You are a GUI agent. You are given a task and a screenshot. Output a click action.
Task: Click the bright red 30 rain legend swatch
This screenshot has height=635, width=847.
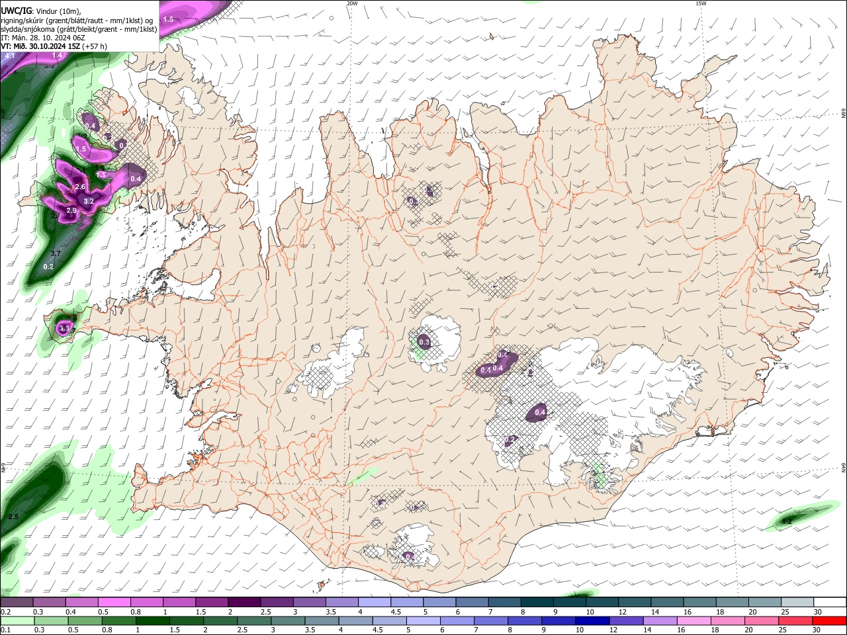(829, 621)
